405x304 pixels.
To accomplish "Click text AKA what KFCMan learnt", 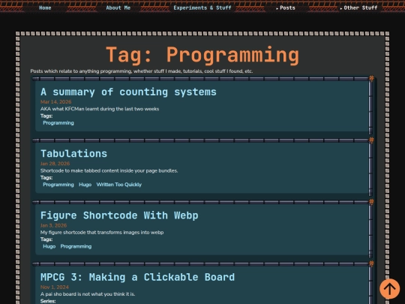I will (x=100, y=109).
